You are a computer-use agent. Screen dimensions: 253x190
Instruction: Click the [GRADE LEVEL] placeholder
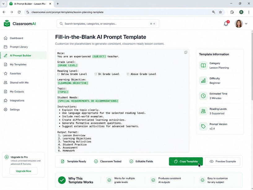click(68, 65)
